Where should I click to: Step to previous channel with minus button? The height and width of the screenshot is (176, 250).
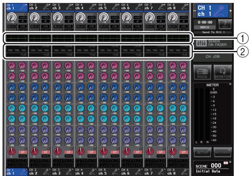click(194, 11)
